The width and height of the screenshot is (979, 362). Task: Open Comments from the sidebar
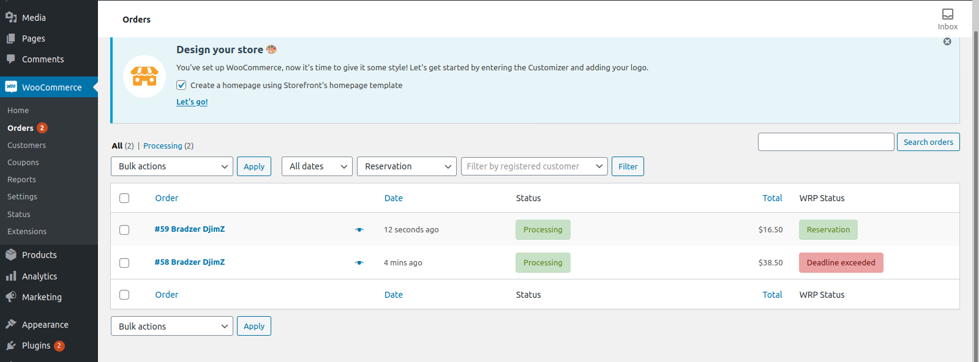coord(42,59)
